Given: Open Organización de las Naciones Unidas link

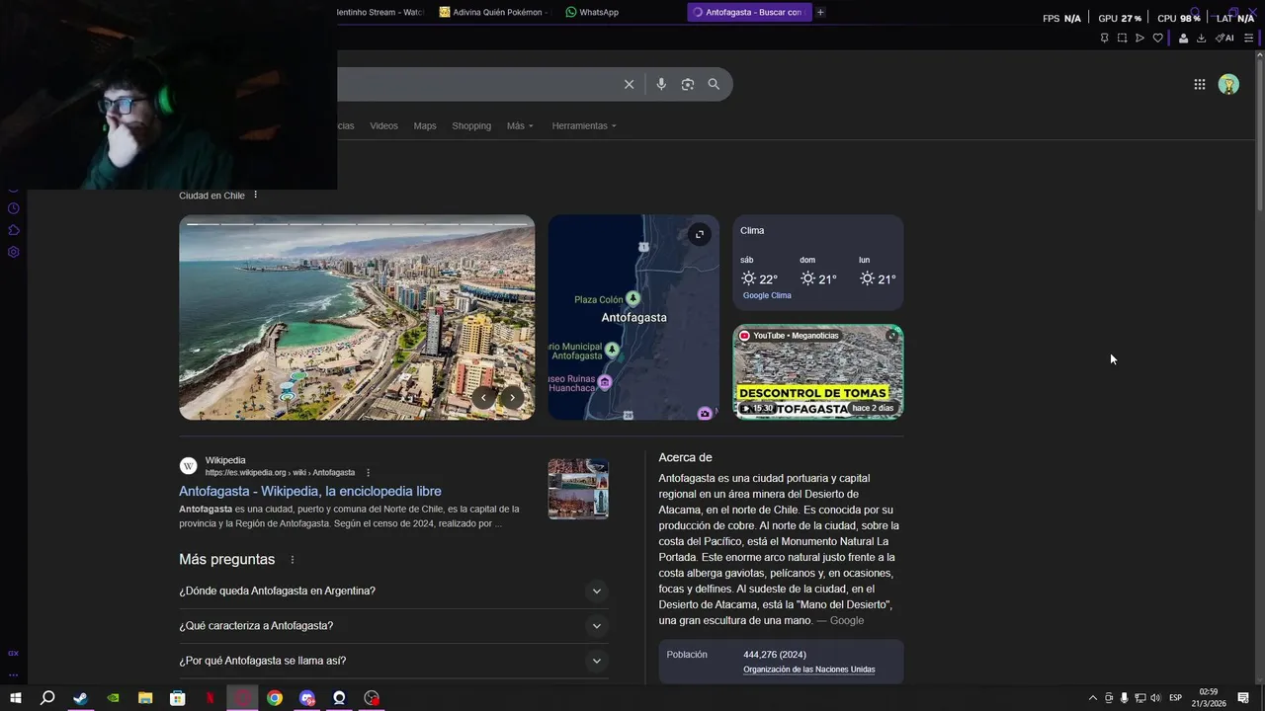Looking at the screenshot, I should tap(809, 670).
